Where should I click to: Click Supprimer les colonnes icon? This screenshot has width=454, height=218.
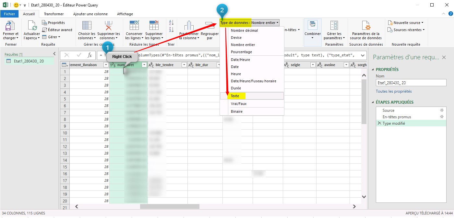[x=108, y=26]
